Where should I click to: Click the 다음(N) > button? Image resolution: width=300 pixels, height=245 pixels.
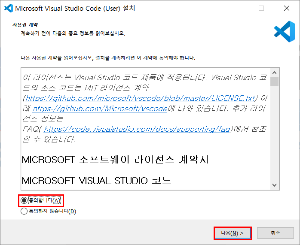(x=232, y=233)
